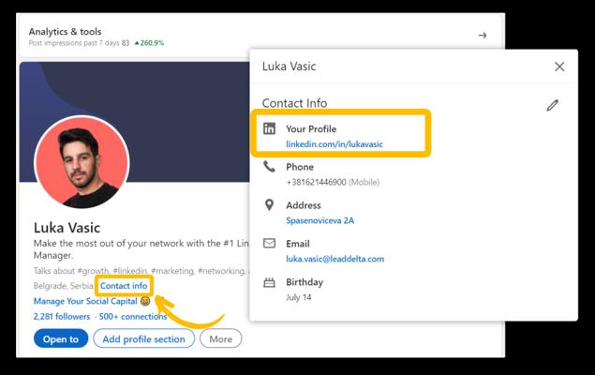The height and width of the screenshot is (375, 595).
Task: Click the address location pin icon
Action: tap(269, 205)
